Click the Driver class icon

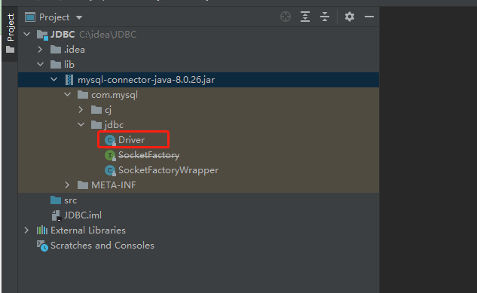(x=110, y=140)
